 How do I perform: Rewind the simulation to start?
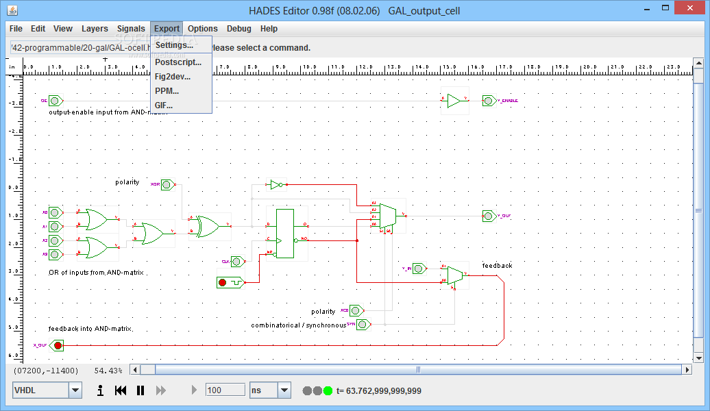[x=121, y=390]
